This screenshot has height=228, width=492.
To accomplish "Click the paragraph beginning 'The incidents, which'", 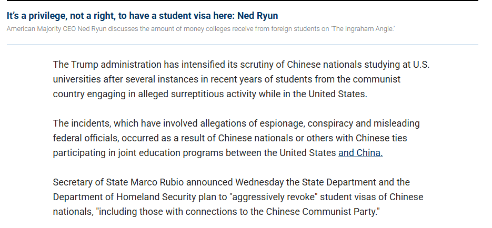I will 237,138.
